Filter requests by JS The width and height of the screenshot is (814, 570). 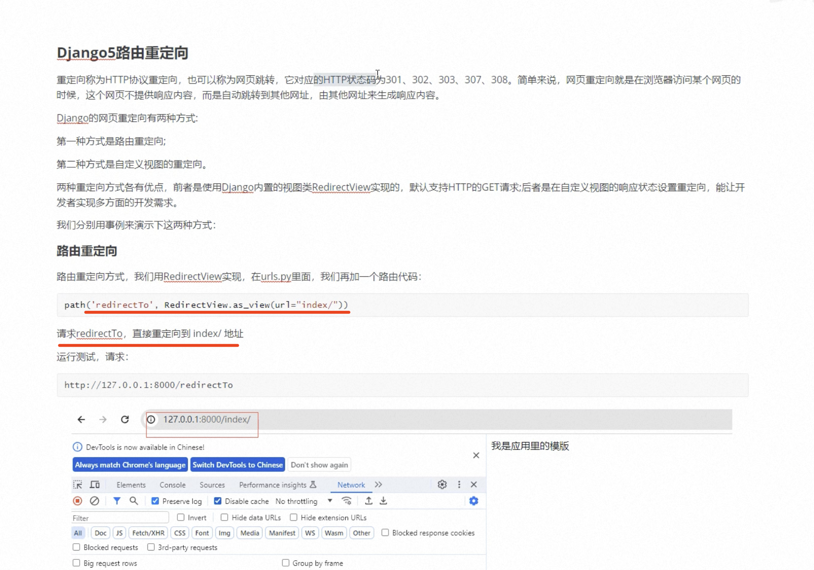pos(119,533)
